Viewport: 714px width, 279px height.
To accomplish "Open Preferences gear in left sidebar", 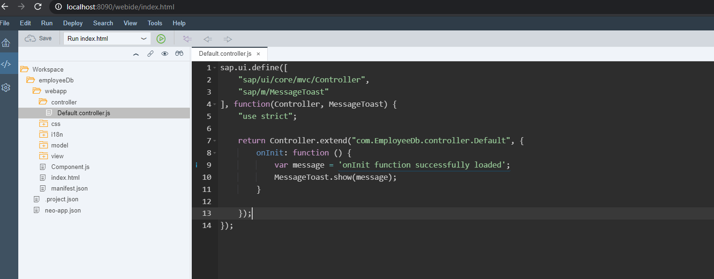I will (x=6, y=88).
